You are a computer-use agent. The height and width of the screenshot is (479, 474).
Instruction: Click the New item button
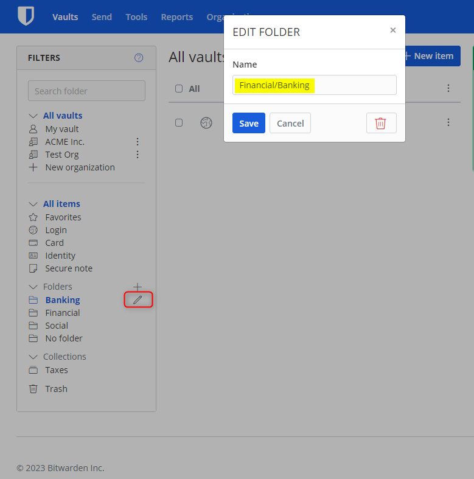coord(433,56)
